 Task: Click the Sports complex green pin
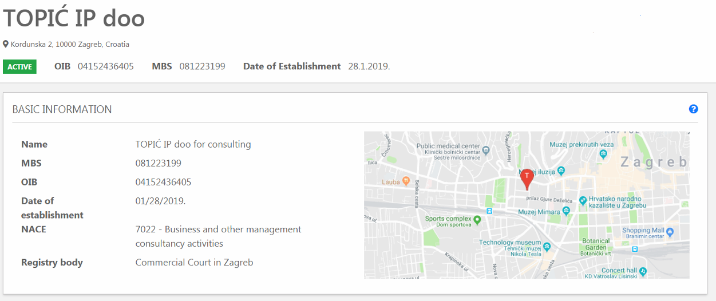click(x=477, y=219)
